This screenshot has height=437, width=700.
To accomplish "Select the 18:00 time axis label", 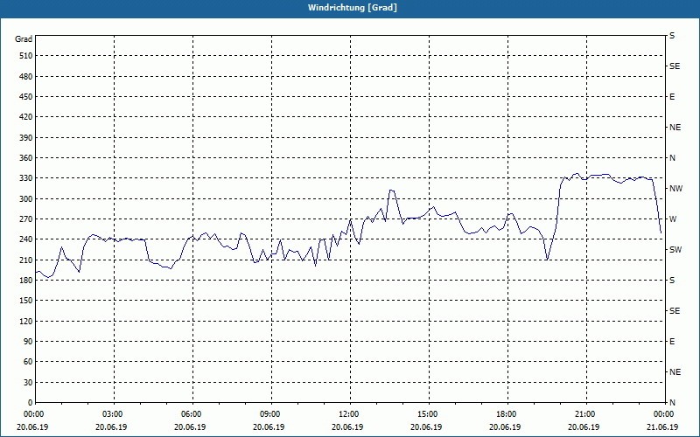I will [507, 414].
